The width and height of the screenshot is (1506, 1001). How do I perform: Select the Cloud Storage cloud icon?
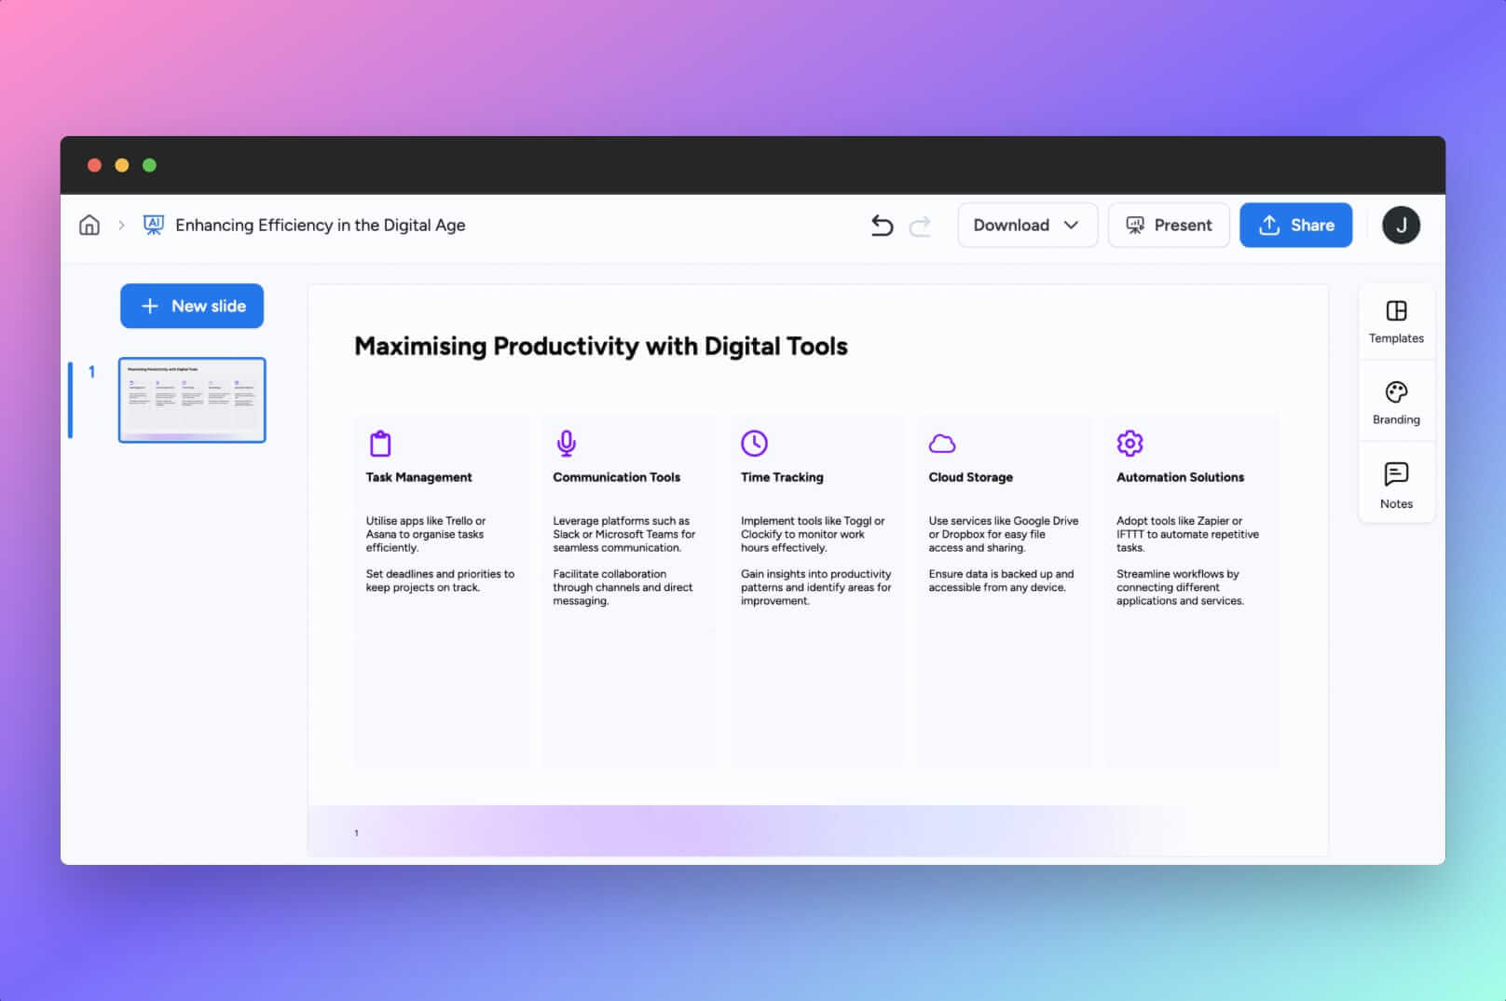coord(942,444)
